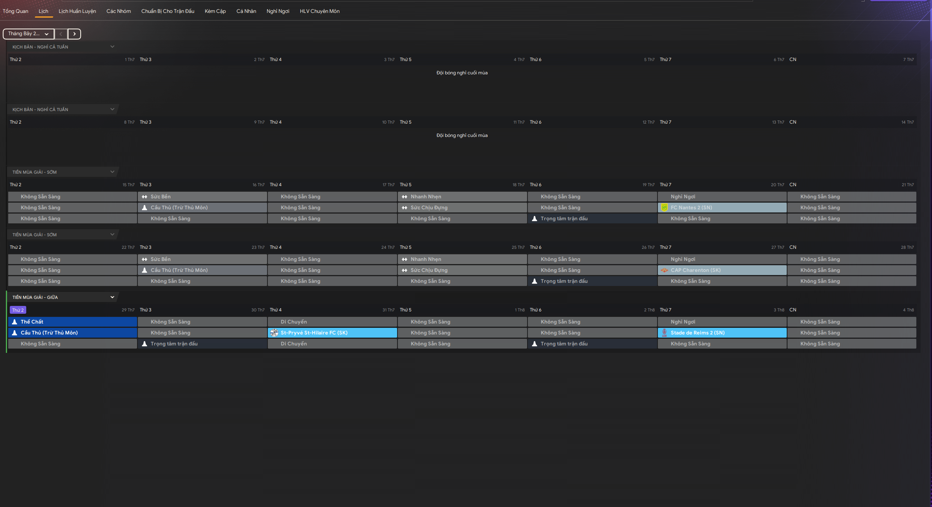Click Stade de Reims 2 badge icon
This screenshot has height=507, width=932.
[x=664, y=333]
